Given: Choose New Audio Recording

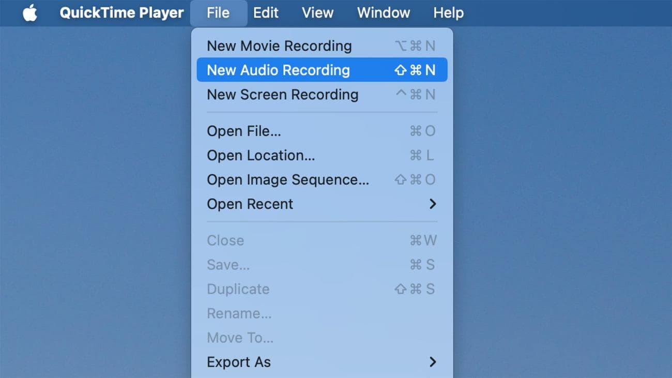Looking at the screenshot, I should pos(278,70).
